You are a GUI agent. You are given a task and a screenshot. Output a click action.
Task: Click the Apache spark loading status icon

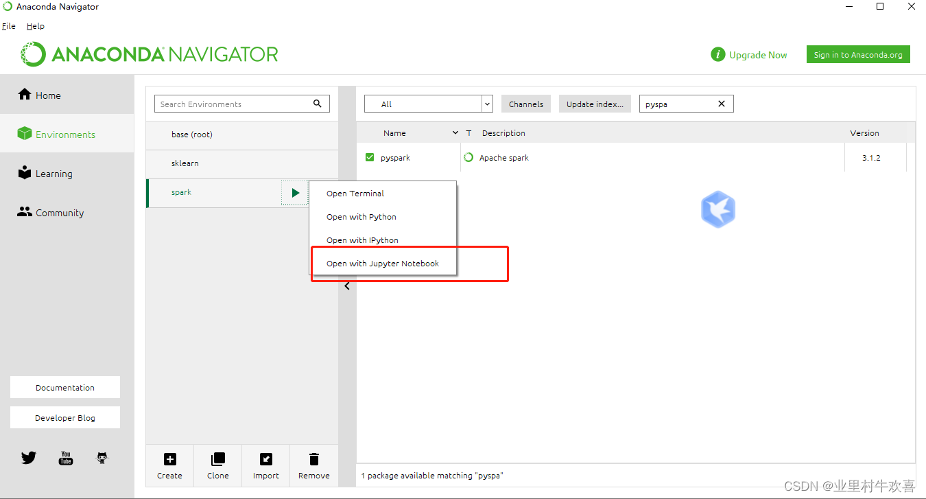468,157
